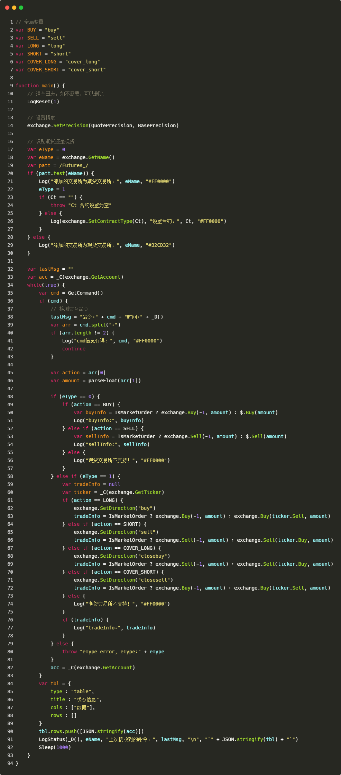Click 'var action = arr[0]' on line 45
The image size is (341, 775).
[78, 373]
